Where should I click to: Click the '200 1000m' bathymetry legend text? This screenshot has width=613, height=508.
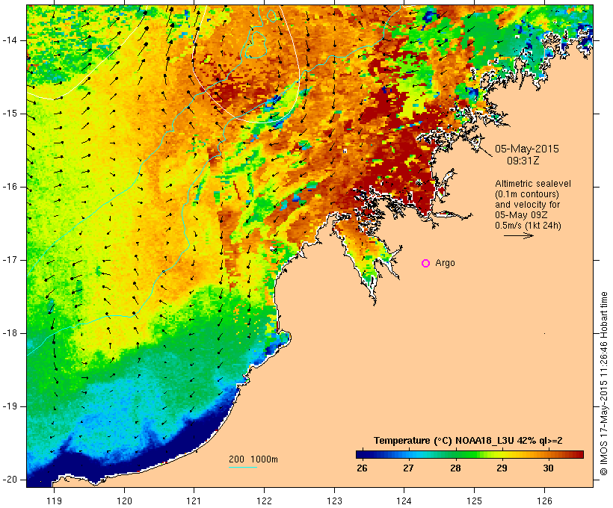click(253, 459)
